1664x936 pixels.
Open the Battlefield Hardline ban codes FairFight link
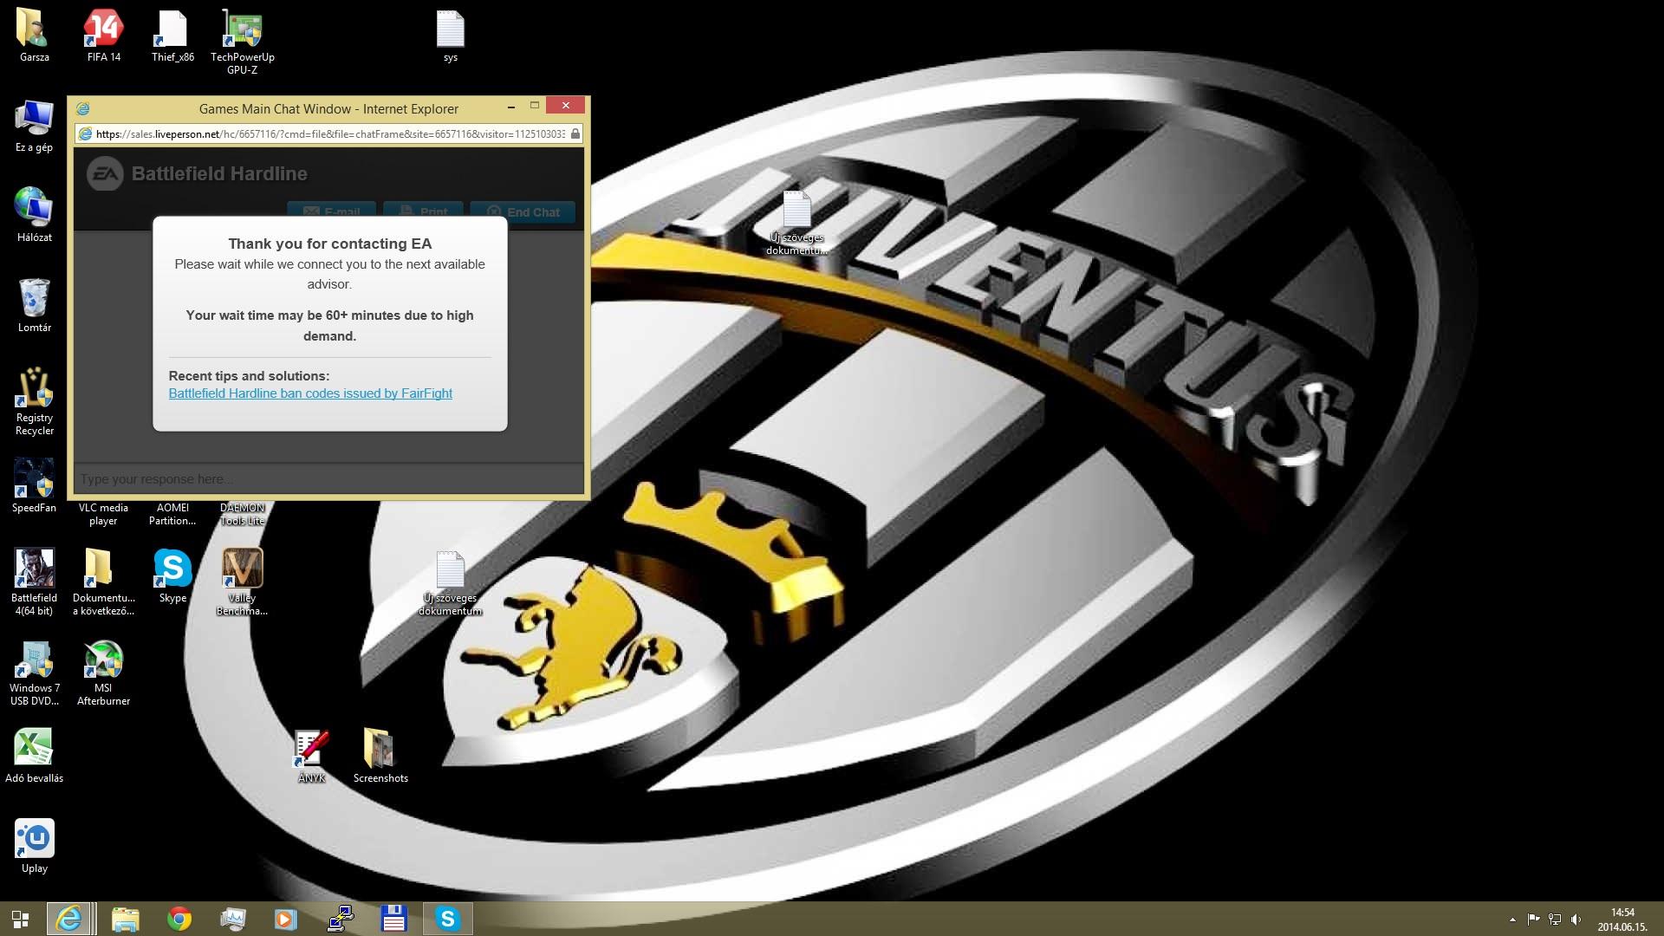[x=310, y=393]
